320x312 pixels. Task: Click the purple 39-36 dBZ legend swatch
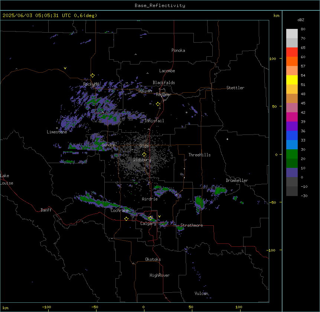click(292, 126)
